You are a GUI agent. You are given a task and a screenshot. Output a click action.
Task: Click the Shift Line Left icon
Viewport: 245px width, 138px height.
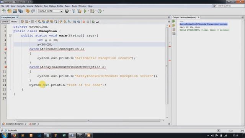75,22
